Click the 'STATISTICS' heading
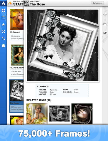The image size is (108, 141). [43, 87]
